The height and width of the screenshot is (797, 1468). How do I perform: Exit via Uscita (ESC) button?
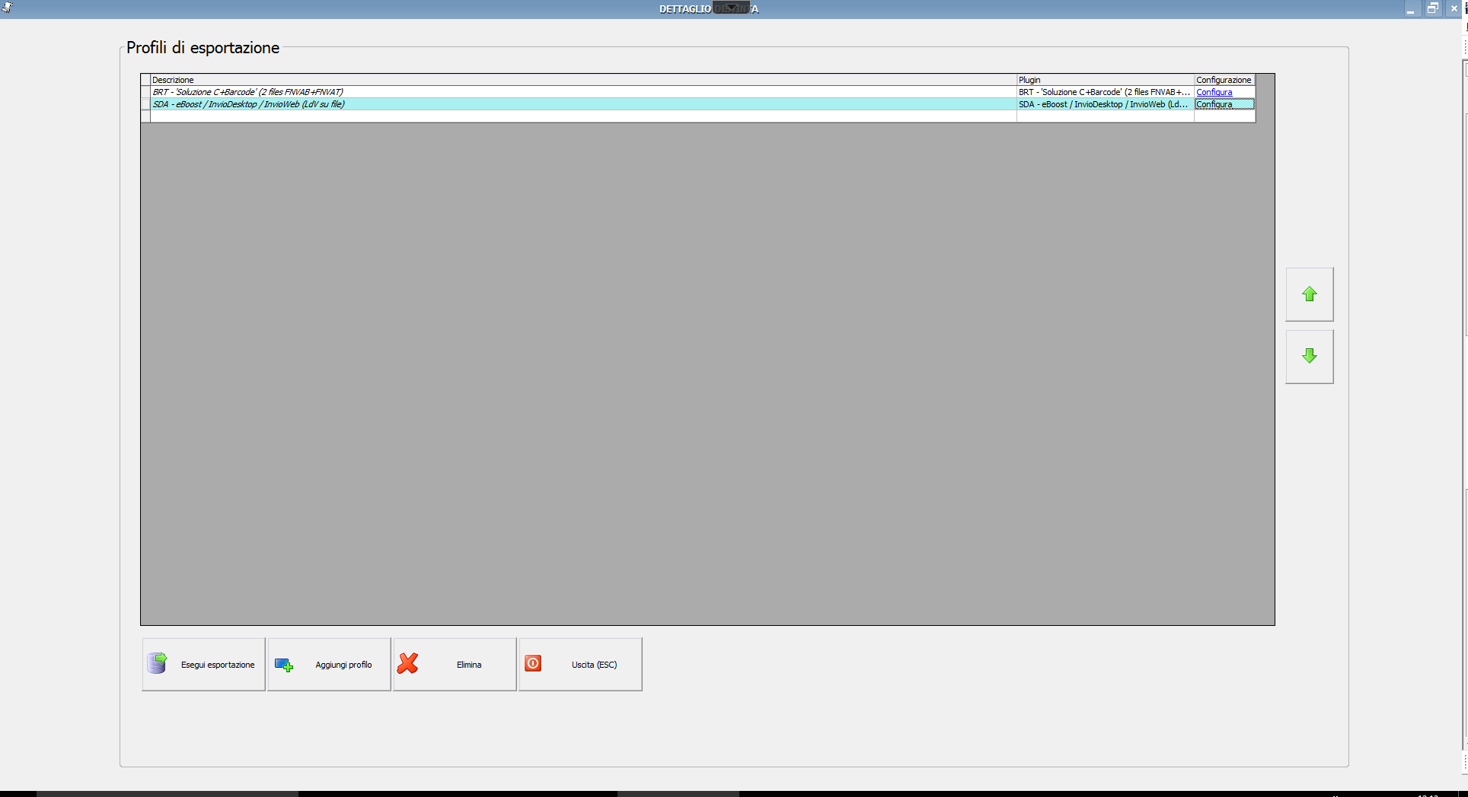coord(580,665)
